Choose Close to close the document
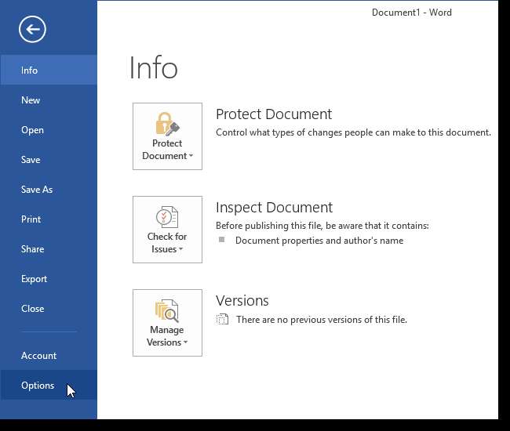 (x=32, y=309)
